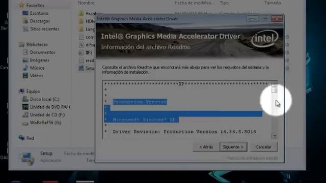
Task: Close the Intel driver installer window
Action: pos(277,19)
